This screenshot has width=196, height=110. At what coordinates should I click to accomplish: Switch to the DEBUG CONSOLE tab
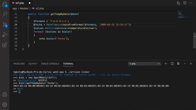coord(50,64)
